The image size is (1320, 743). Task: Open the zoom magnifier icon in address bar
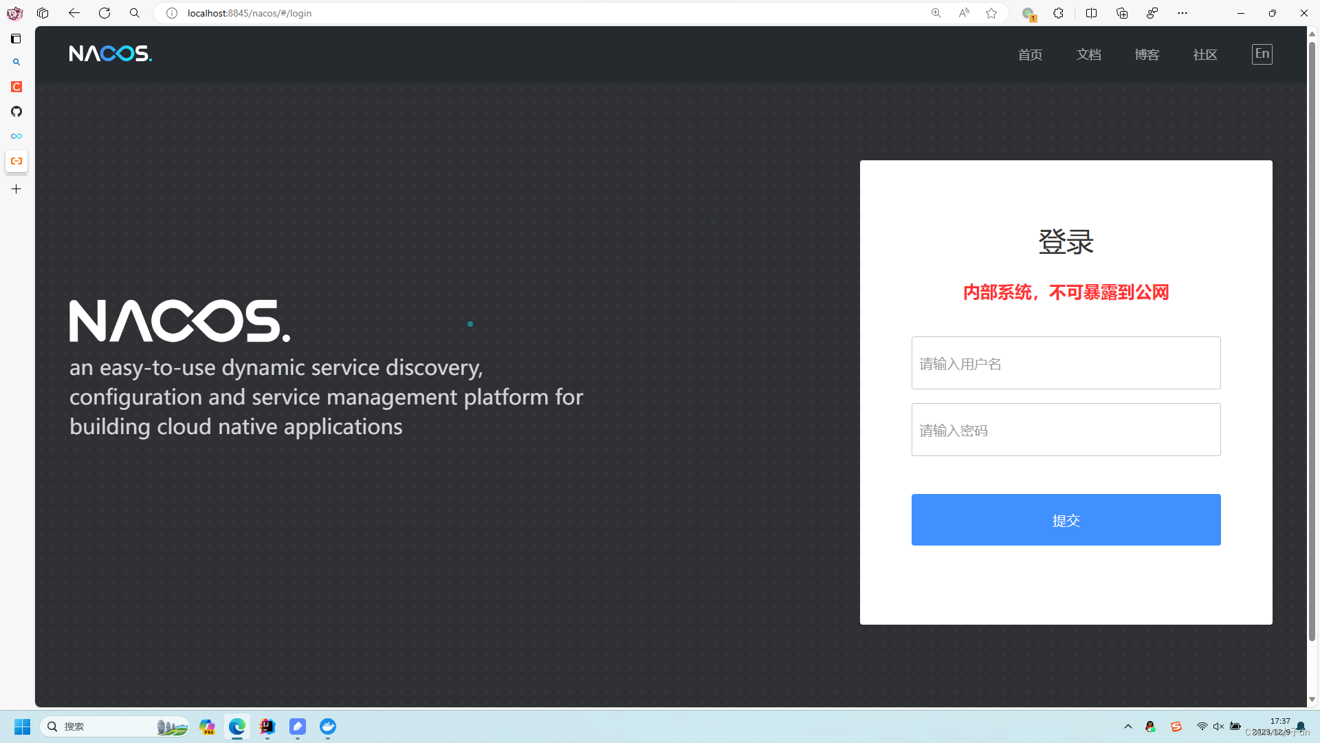[936, 13]
